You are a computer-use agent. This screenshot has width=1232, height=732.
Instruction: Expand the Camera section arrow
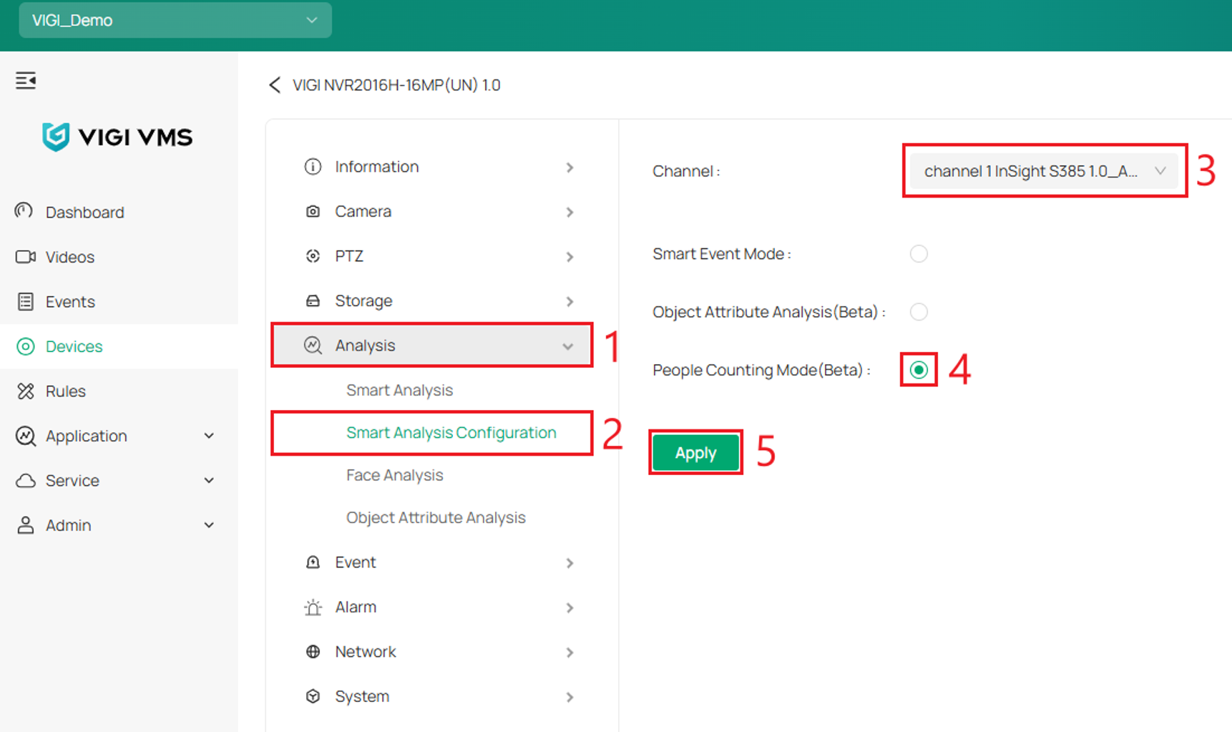pyautogui.click(x=570, y=213)
